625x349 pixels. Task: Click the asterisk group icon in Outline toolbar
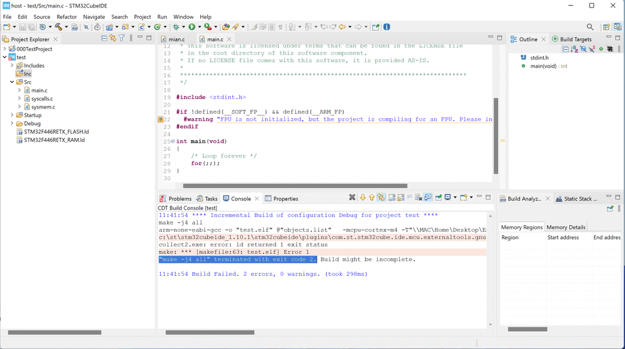tap(610, 49)
